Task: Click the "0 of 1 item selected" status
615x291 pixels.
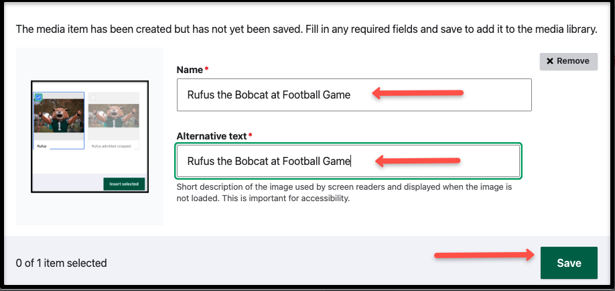Action: 61,264
